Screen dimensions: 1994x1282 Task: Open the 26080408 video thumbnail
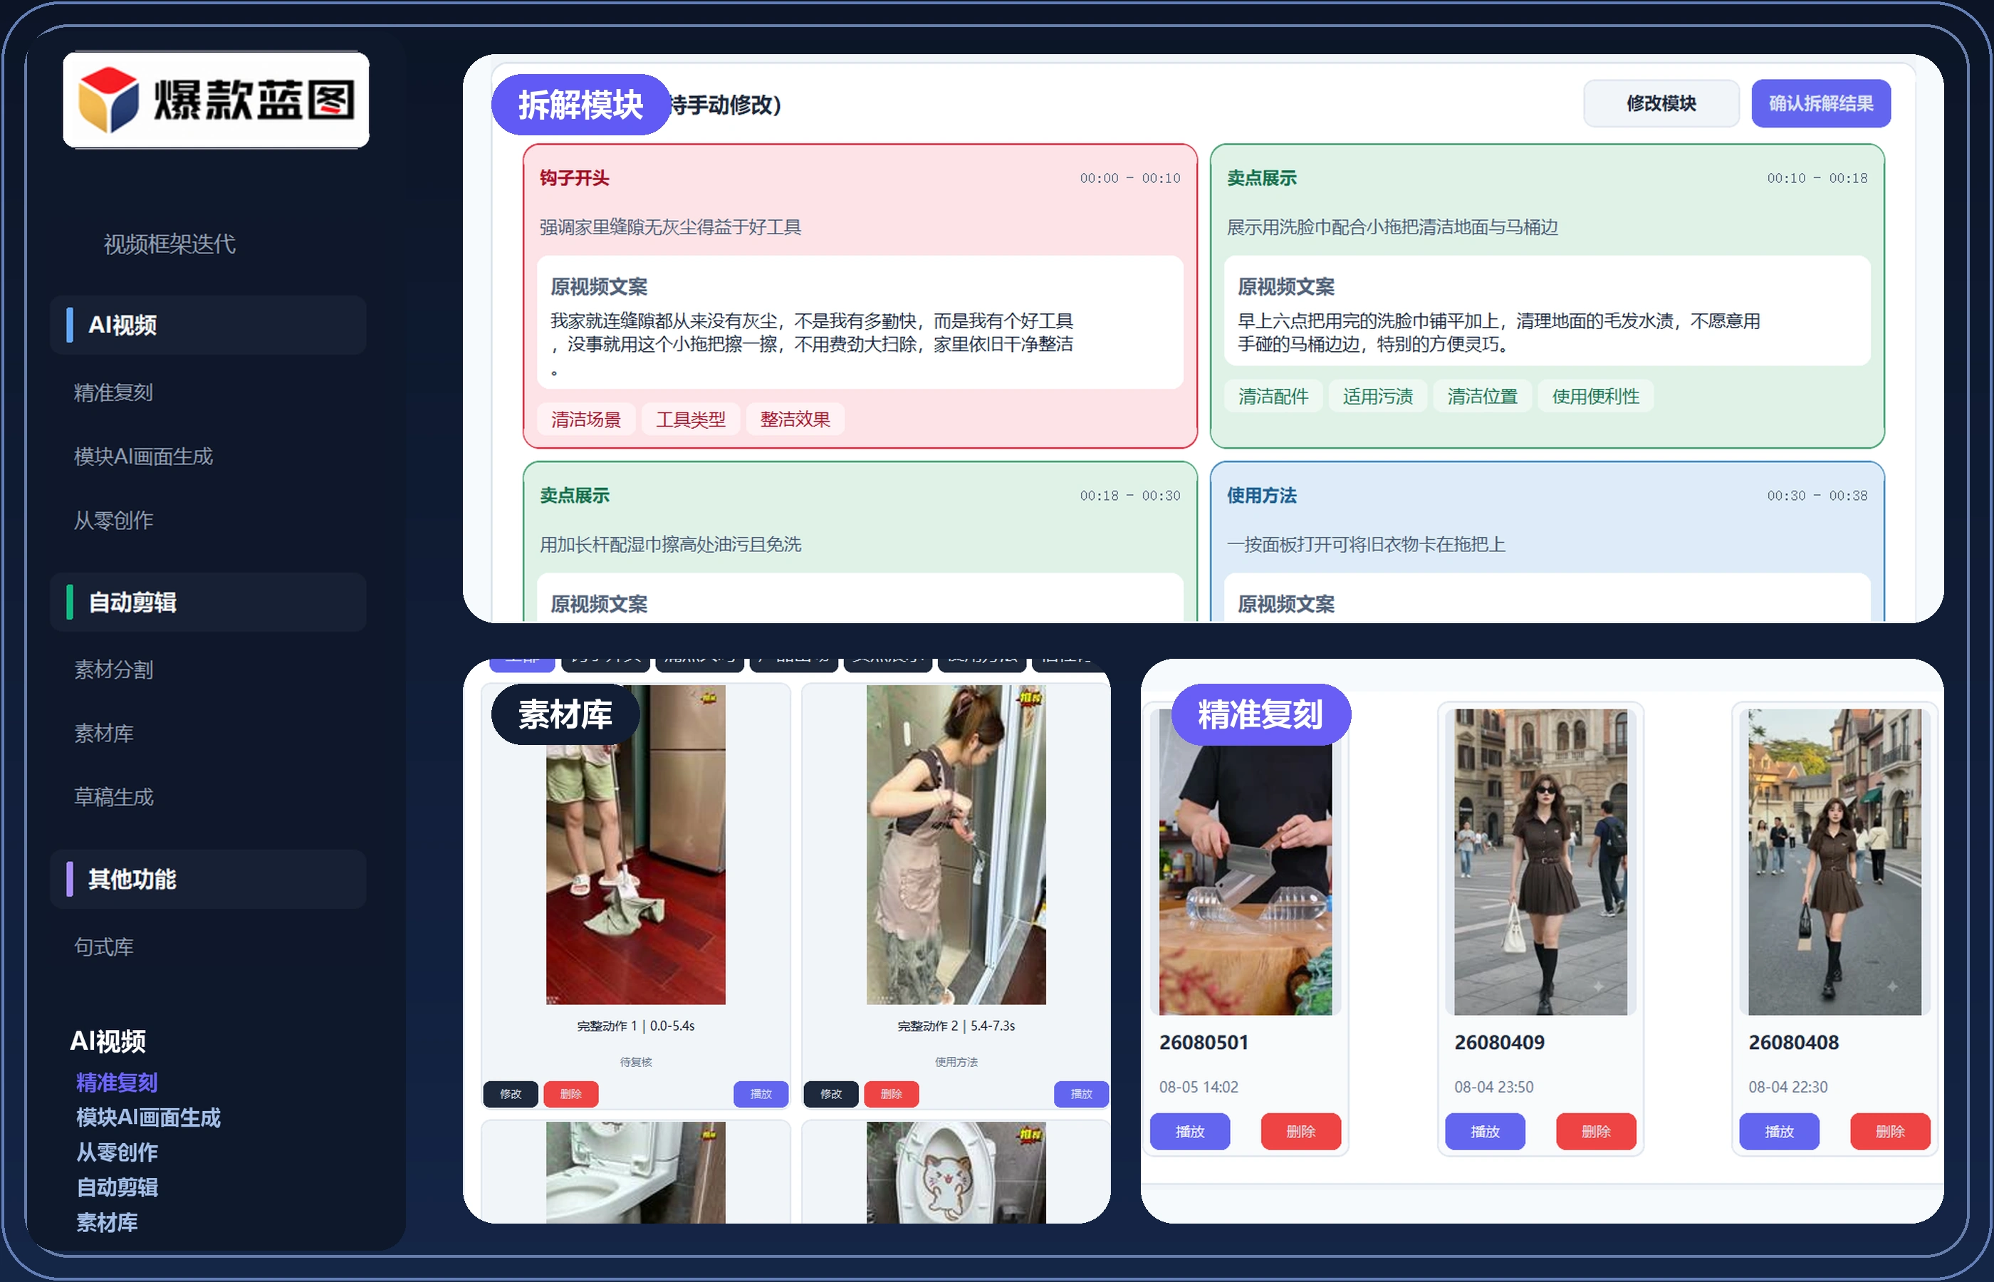pyautogui.click(x=1835, y=862)
